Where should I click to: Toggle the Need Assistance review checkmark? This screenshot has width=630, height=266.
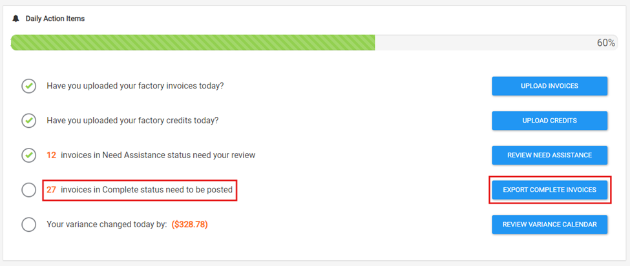click(29, 155)
